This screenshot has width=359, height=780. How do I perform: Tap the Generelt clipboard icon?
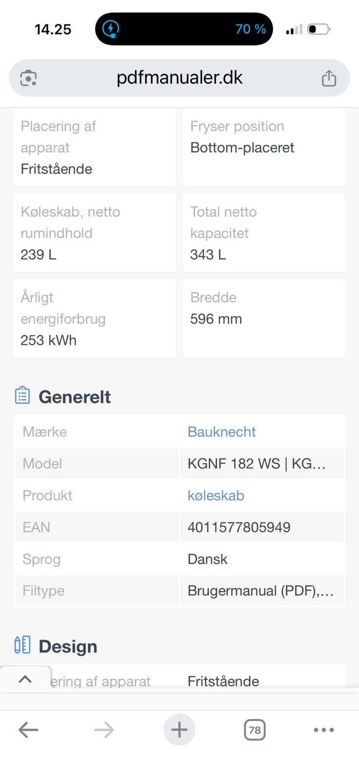click(x=22, y=395)
